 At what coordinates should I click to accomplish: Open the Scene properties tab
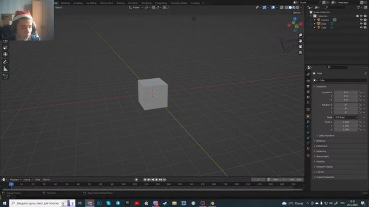(x=308, y=97)
